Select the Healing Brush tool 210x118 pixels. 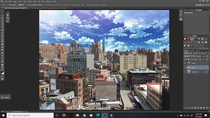pos(2,30)
